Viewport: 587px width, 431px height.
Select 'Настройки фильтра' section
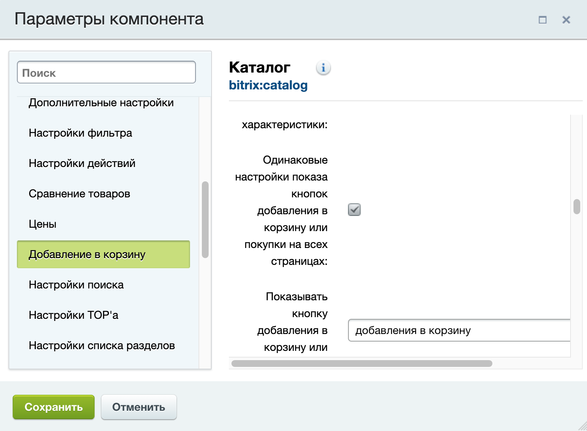80,133
